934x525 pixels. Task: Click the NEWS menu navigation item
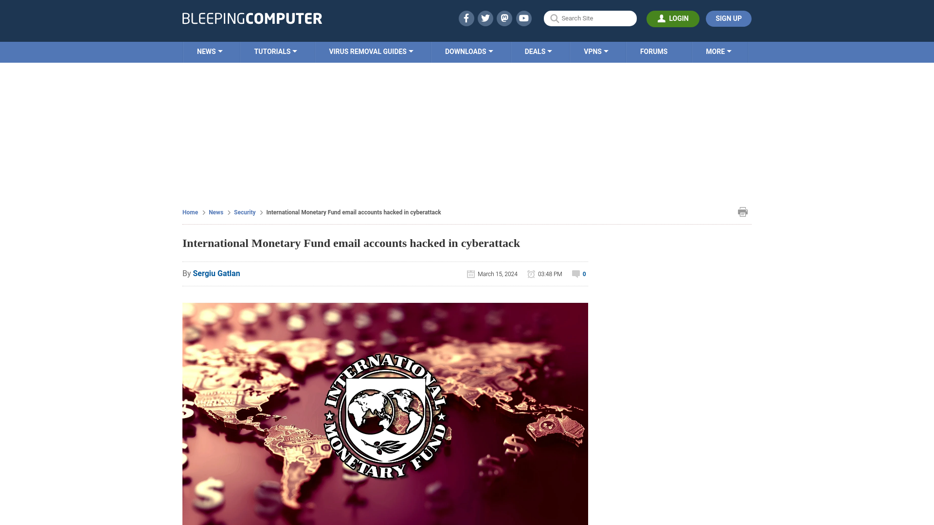point(210,51)
